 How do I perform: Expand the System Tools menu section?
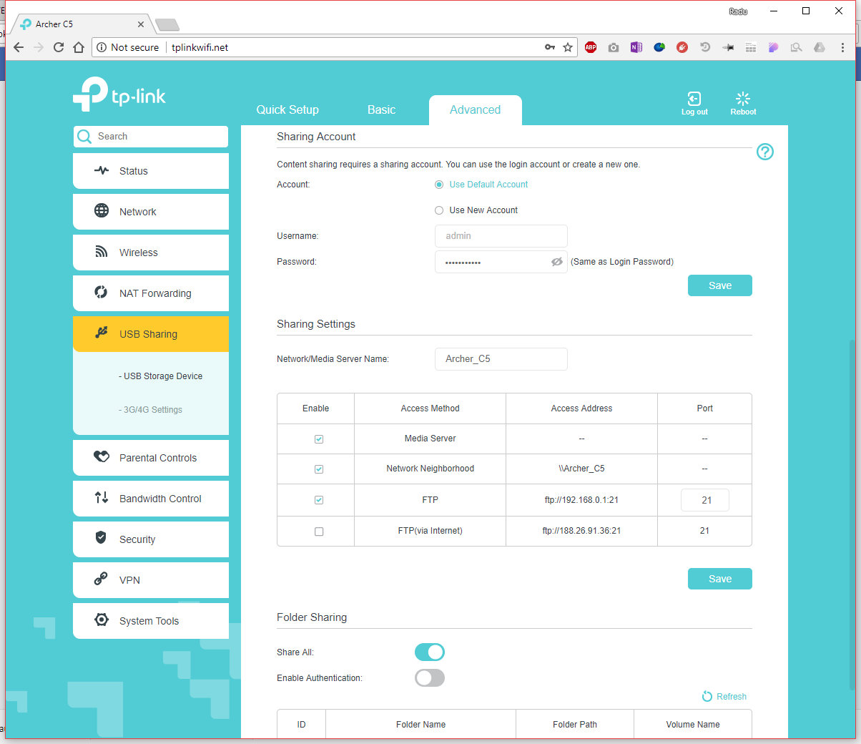point(150,620)
